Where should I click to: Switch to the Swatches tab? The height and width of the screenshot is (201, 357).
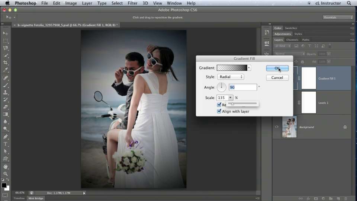click(x=291, y=28)
